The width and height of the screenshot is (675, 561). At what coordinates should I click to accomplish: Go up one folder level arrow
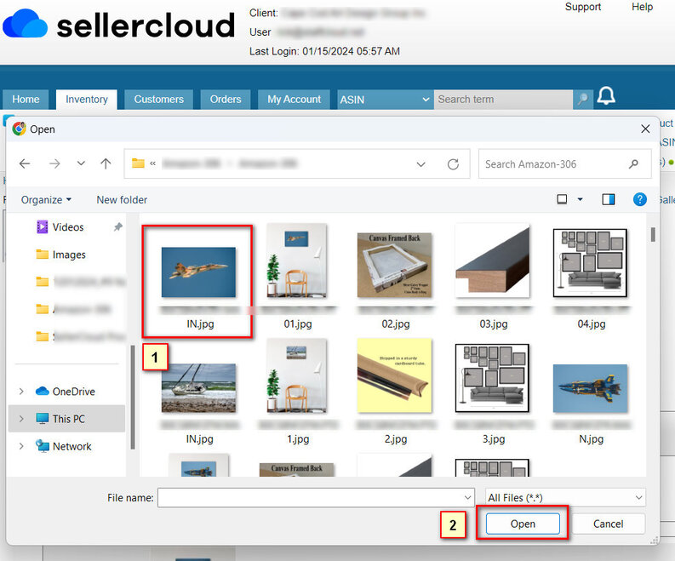pos(106,163)
